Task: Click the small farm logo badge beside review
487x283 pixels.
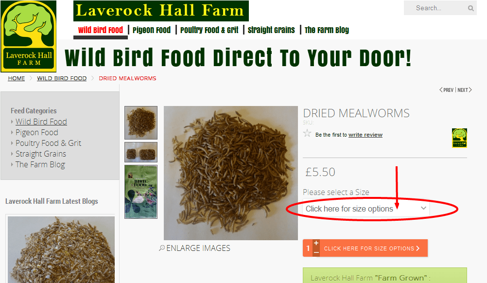Action: 459,138
